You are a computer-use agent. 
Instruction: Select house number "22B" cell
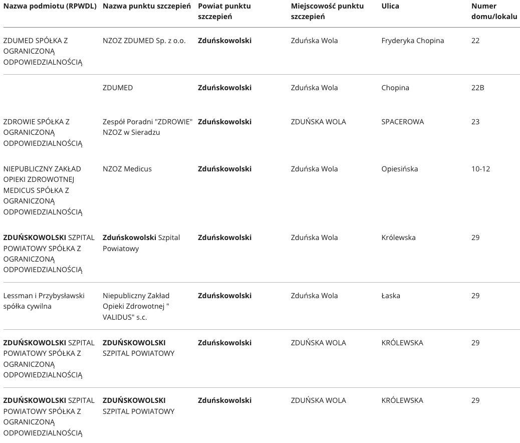(477, 88)
